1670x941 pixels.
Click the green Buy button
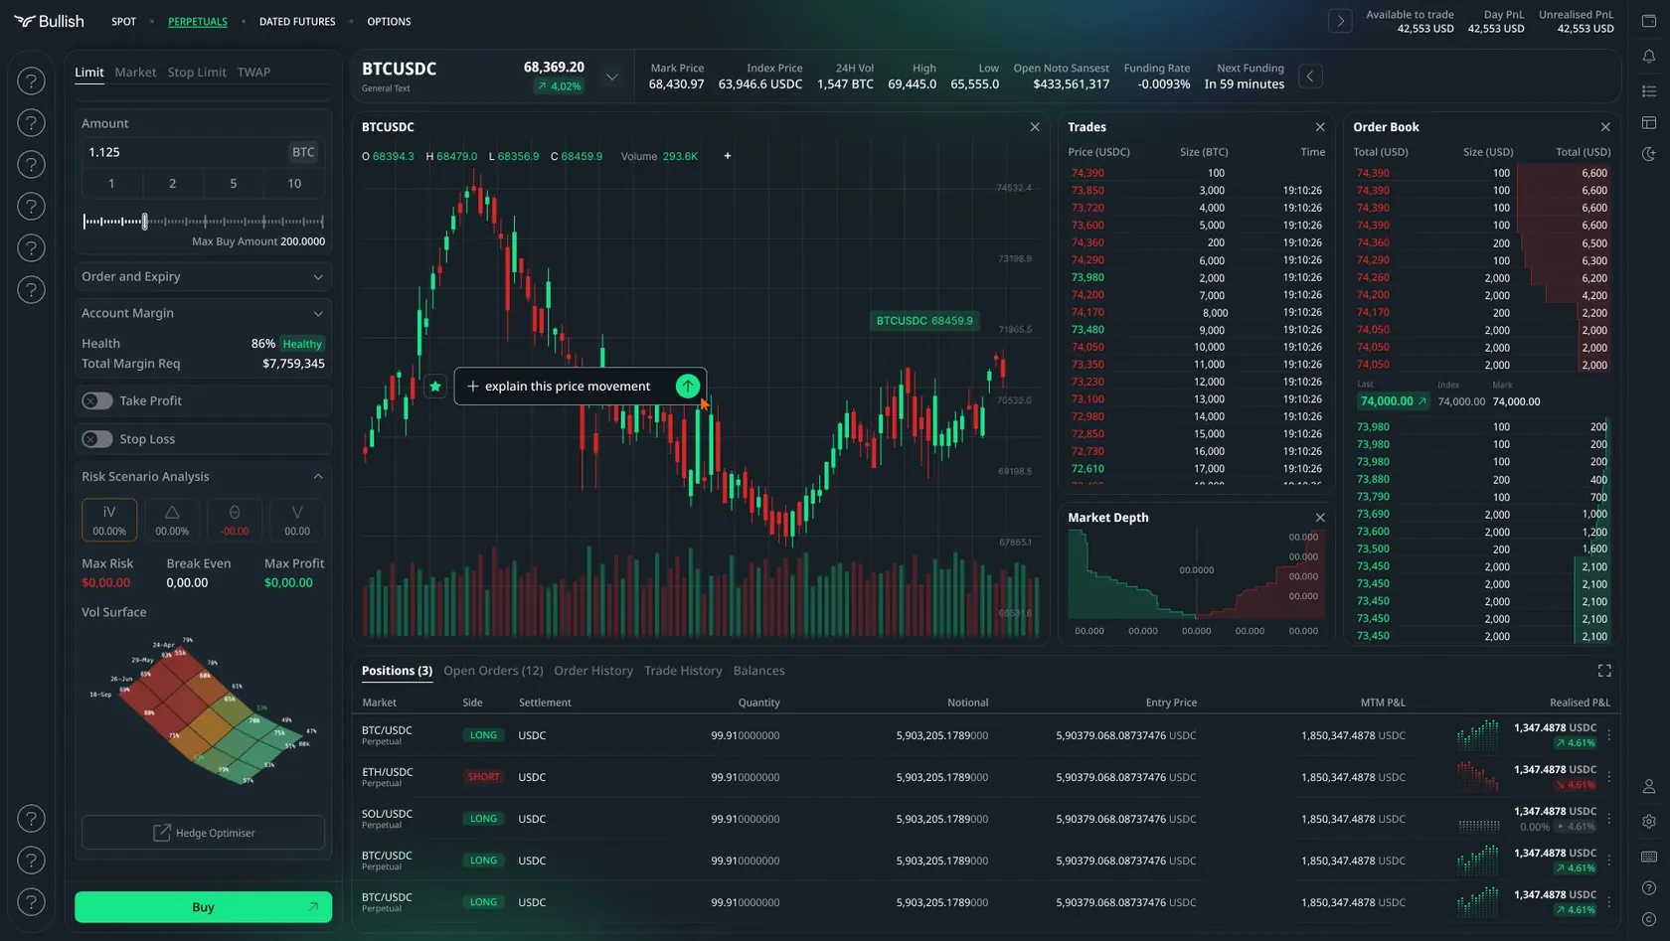point(203,907)
